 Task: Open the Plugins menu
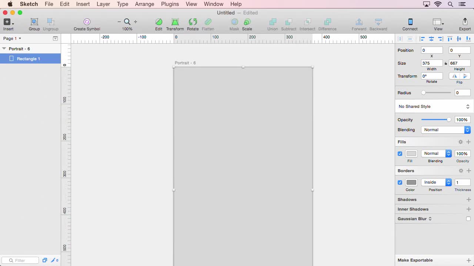coord(170,4)
